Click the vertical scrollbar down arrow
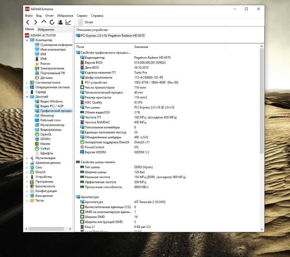 pyautogui.click(x=262, y=229)
